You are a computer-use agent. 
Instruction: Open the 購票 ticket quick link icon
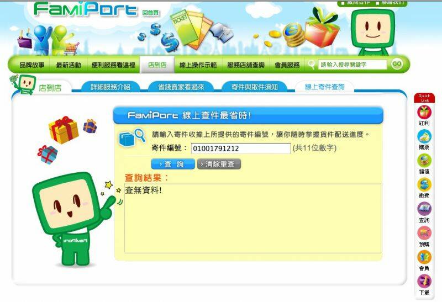pos(424,137)
